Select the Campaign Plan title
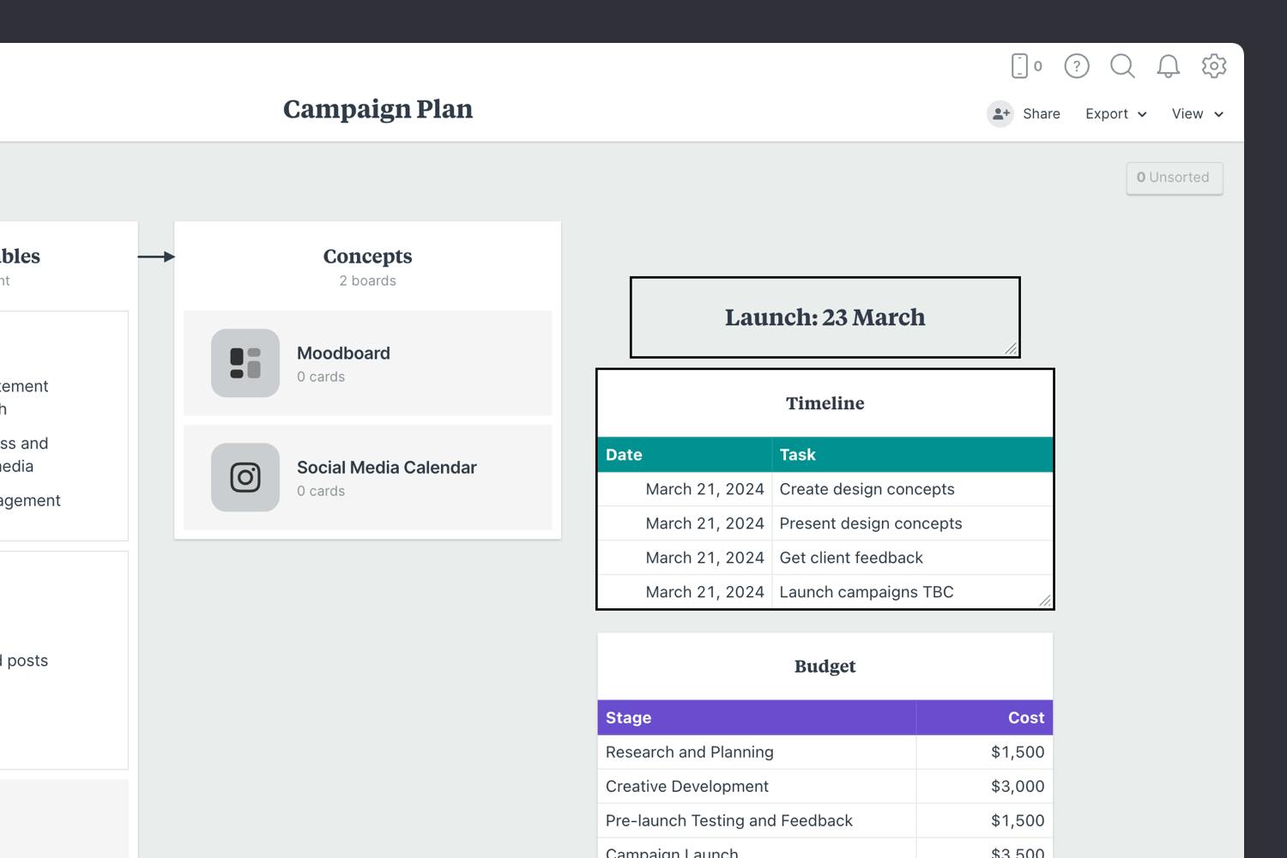The image size is (1287, 858). click(378, 109)
